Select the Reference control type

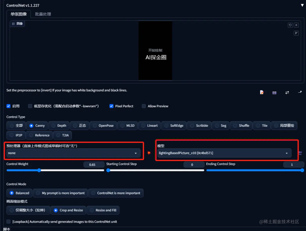pos(39,135)
